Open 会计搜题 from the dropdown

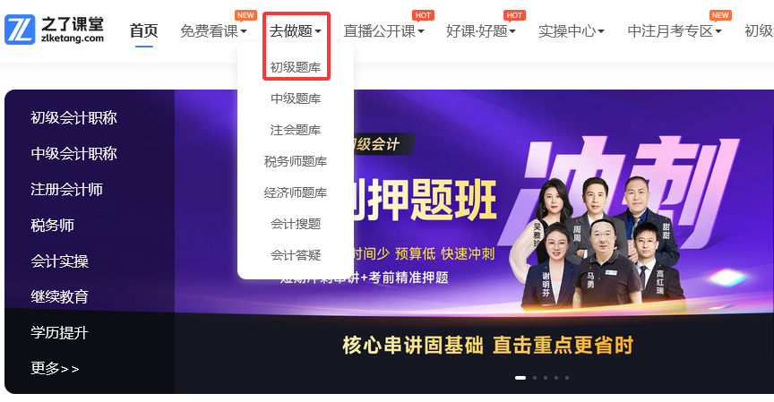click(296, 224)
